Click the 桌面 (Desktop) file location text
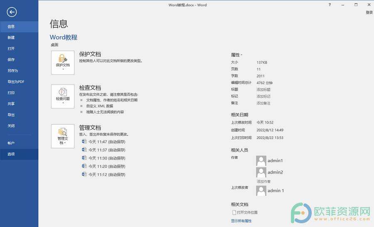Image resolution: width=374 pixels, height=227 pixels. tap(54, 45)
